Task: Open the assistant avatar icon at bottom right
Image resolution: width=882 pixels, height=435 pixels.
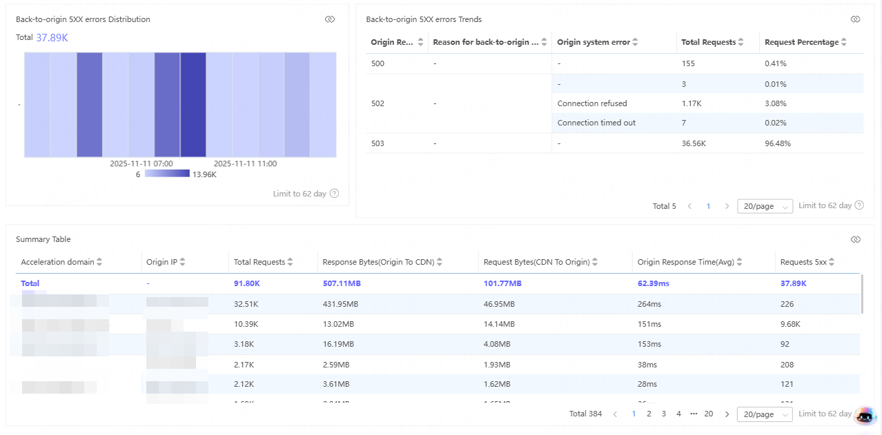Action: click(864, 415)
